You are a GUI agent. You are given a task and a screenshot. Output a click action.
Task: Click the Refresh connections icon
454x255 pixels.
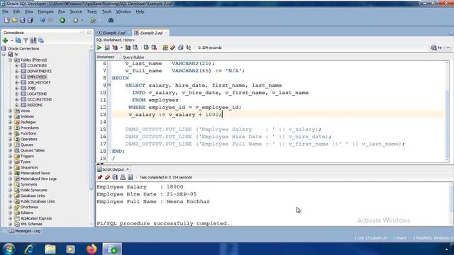(18, 40)
